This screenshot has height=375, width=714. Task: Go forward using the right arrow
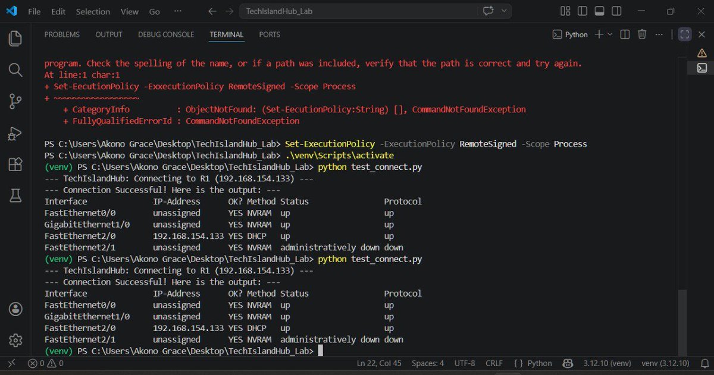pyautogui.click(x=230, y=11)
